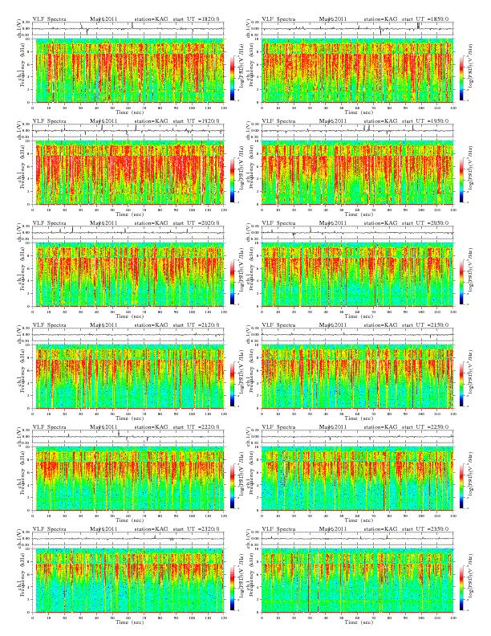The image size is (491, 636).
Task: Click the title text 'start UT =2220:0'
Action: (196, 426)
